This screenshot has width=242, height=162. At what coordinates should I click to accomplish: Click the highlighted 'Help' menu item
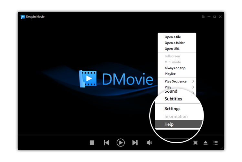tap(179, 124)
